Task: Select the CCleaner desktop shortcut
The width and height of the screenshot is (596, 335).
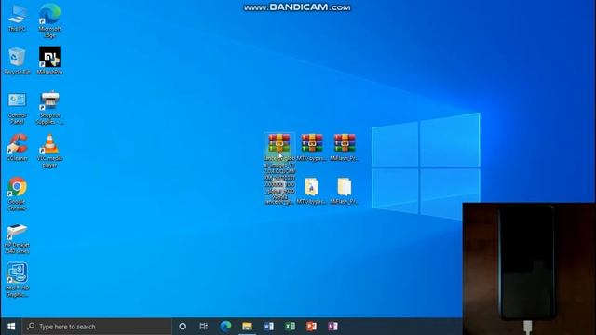Action: click(x=17, y=147)
